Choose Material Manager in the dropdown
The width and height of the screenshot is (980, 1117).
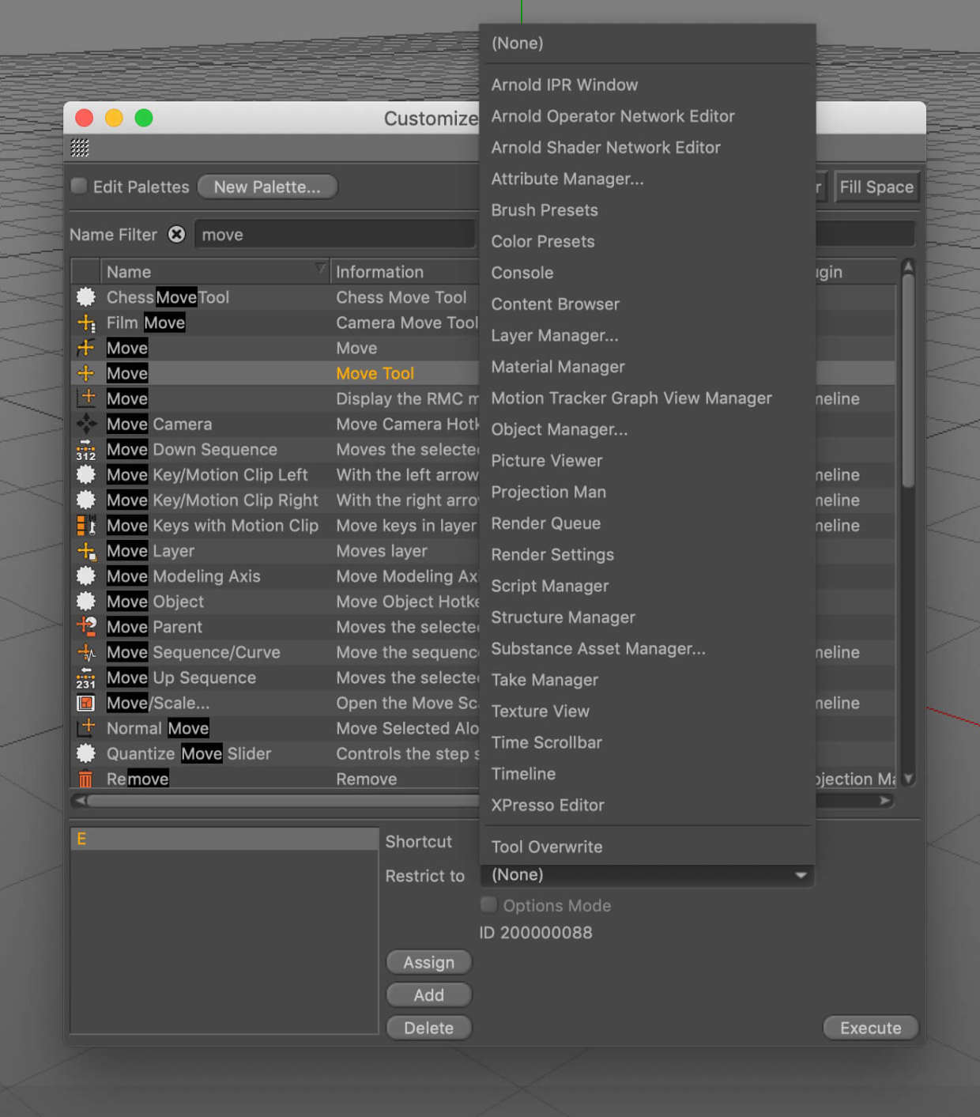[x=647, y=367]
